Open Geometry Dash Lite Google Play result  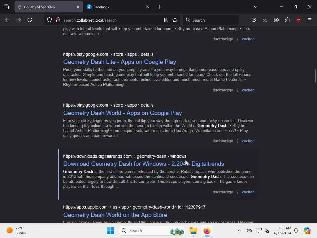point(119,62)
